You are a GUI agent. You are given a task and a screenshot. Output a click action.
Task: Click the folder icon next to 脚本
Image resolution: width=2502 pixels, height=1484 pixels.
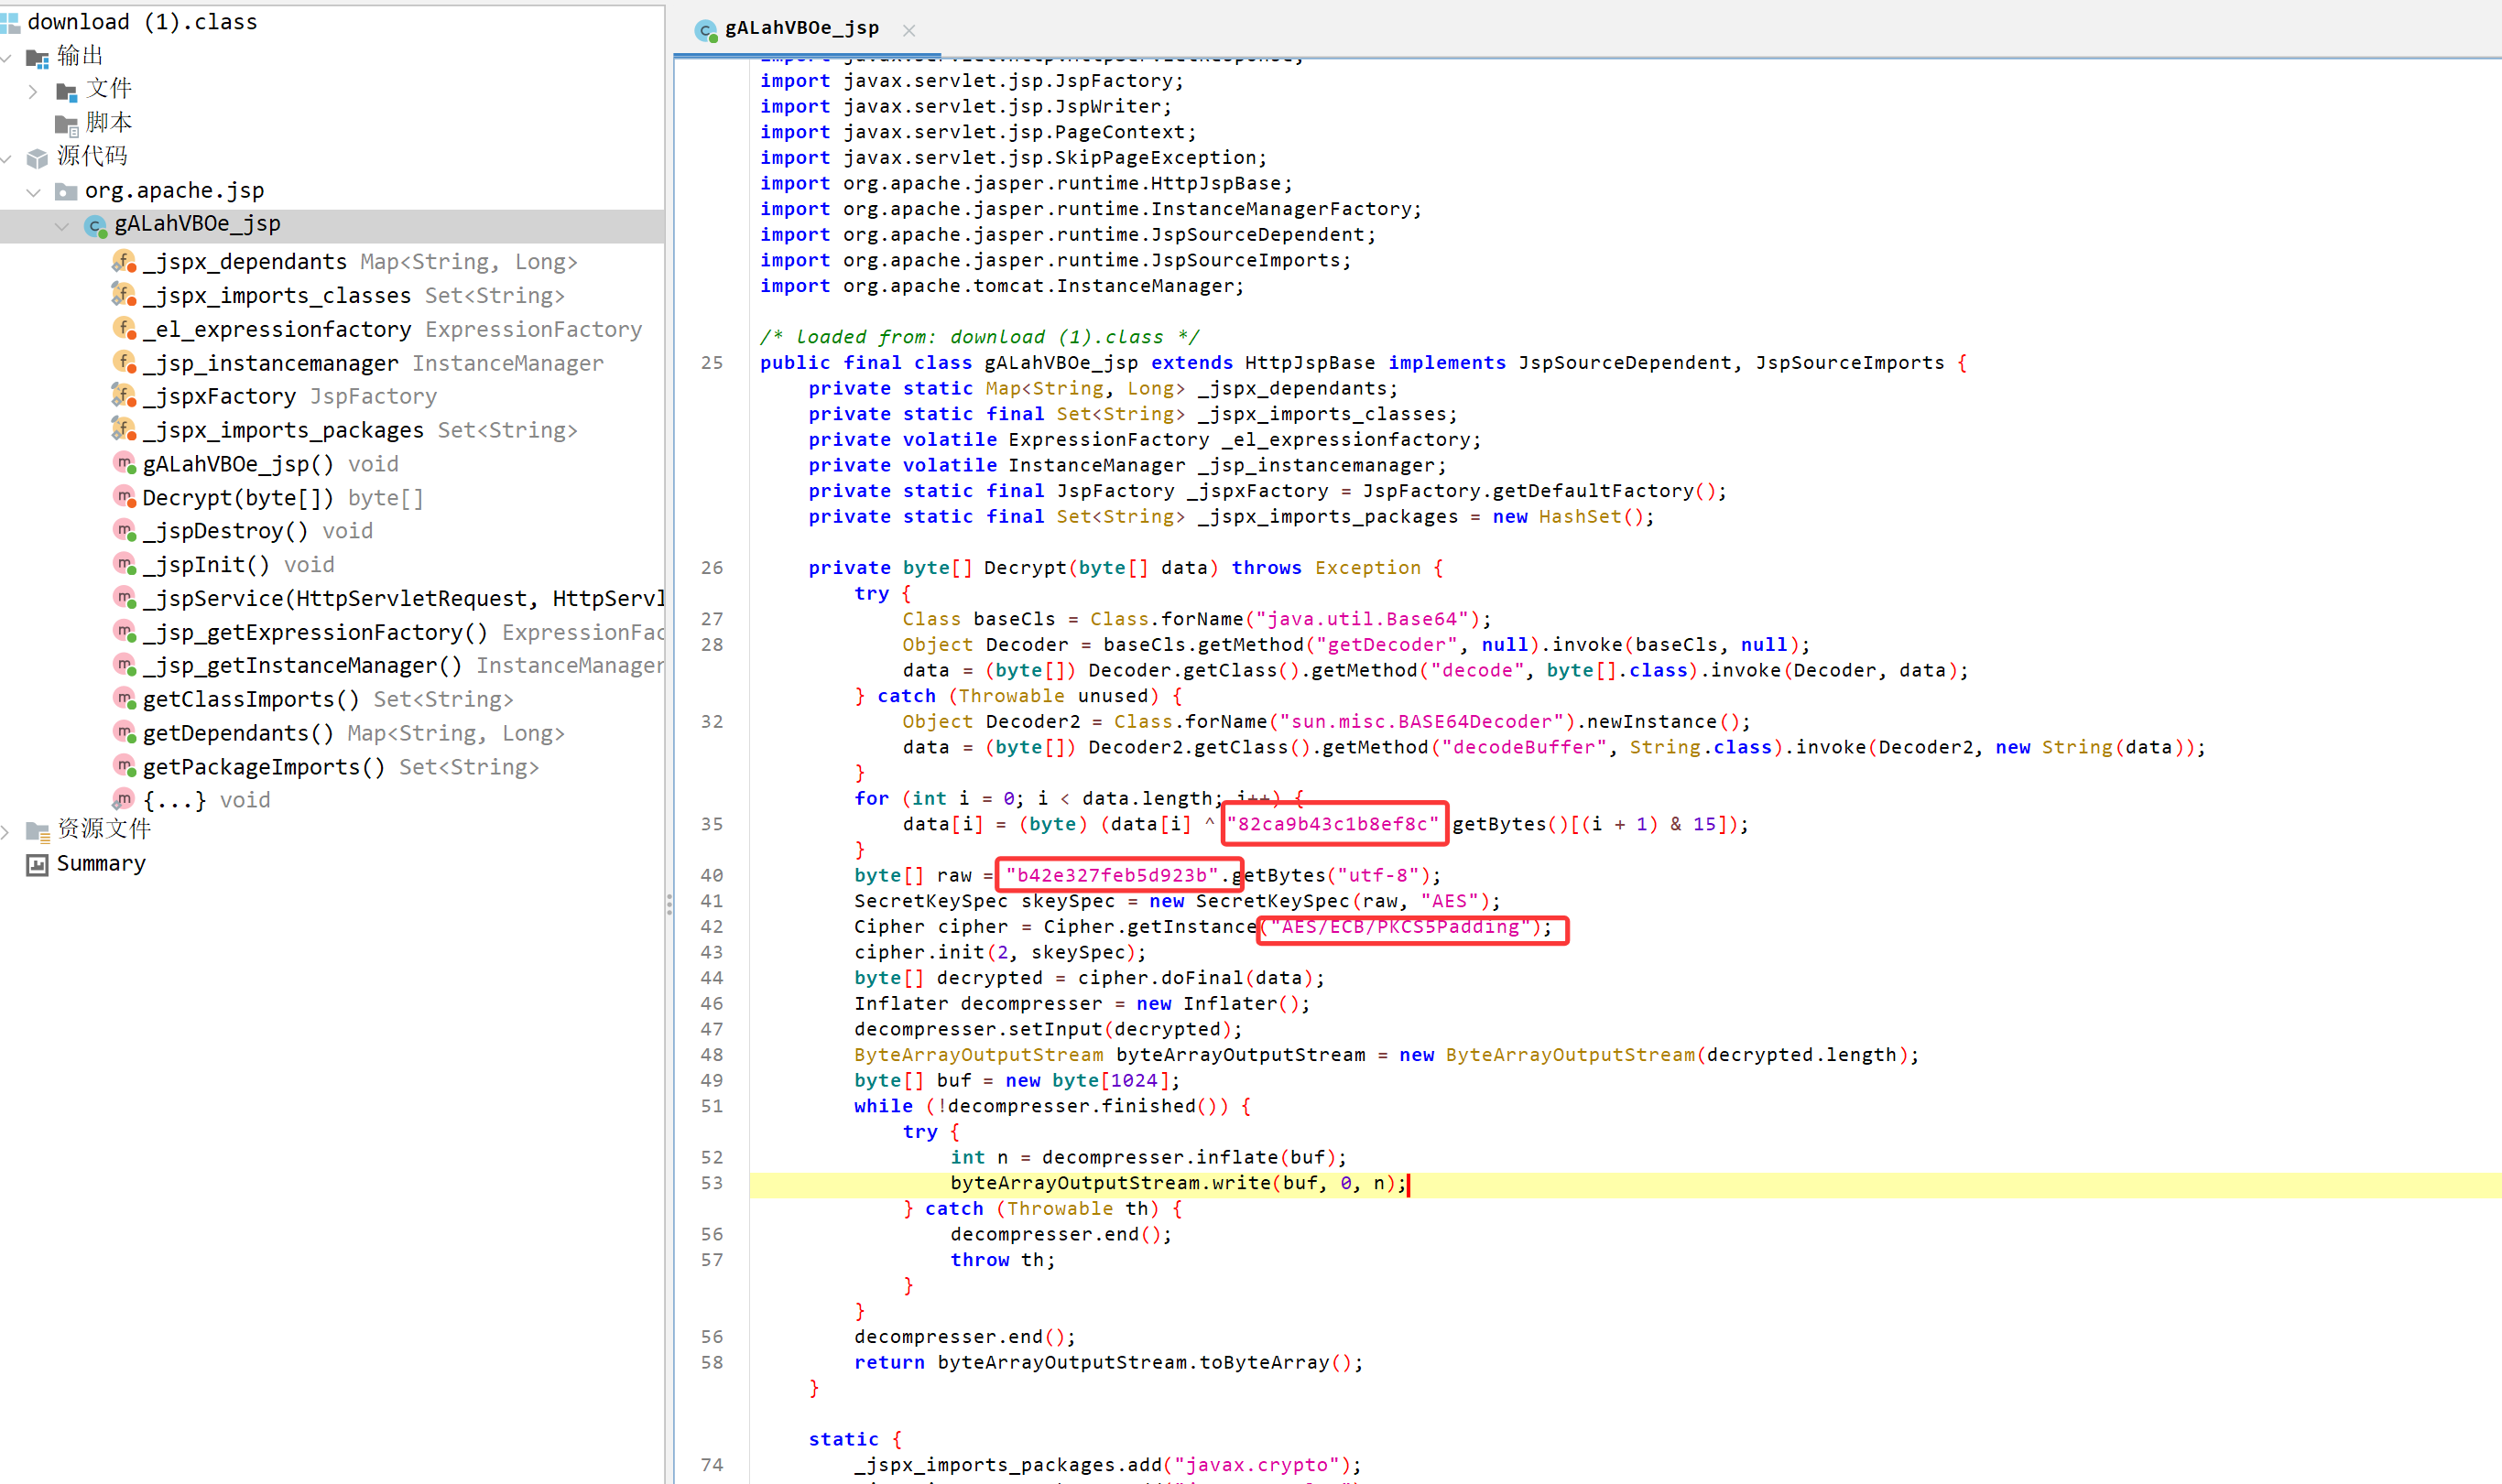[66, 124]
